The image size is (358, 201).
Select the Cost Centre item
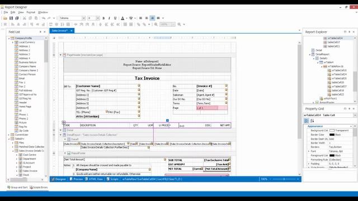[30, 155]
